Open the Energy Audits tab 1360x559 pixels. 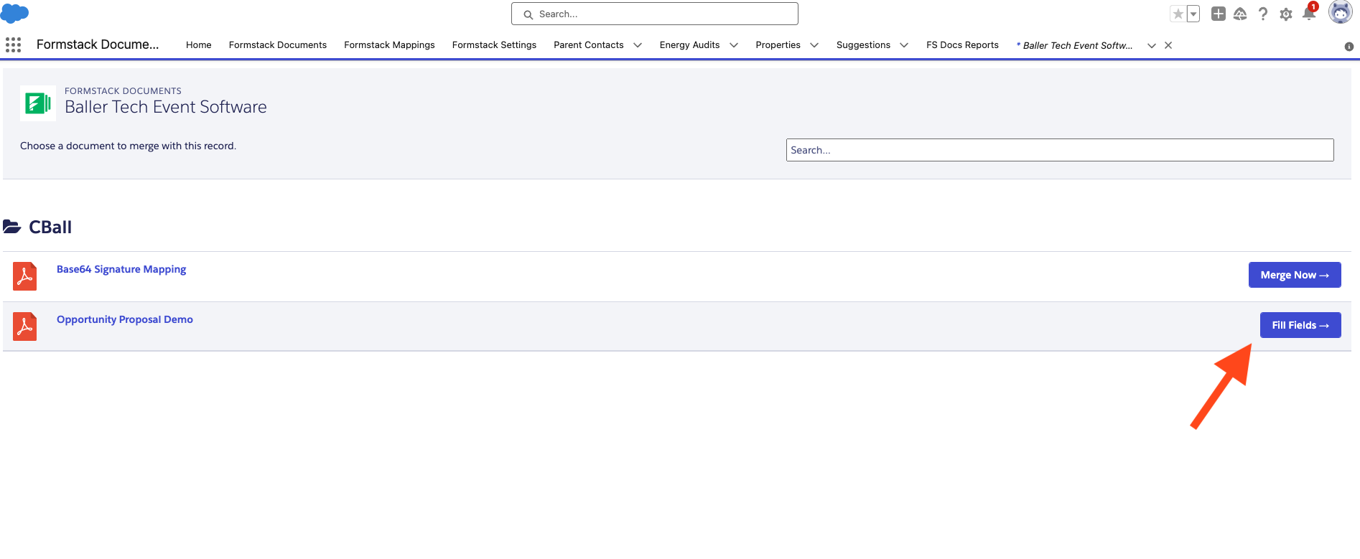click(x=689, y=44)
